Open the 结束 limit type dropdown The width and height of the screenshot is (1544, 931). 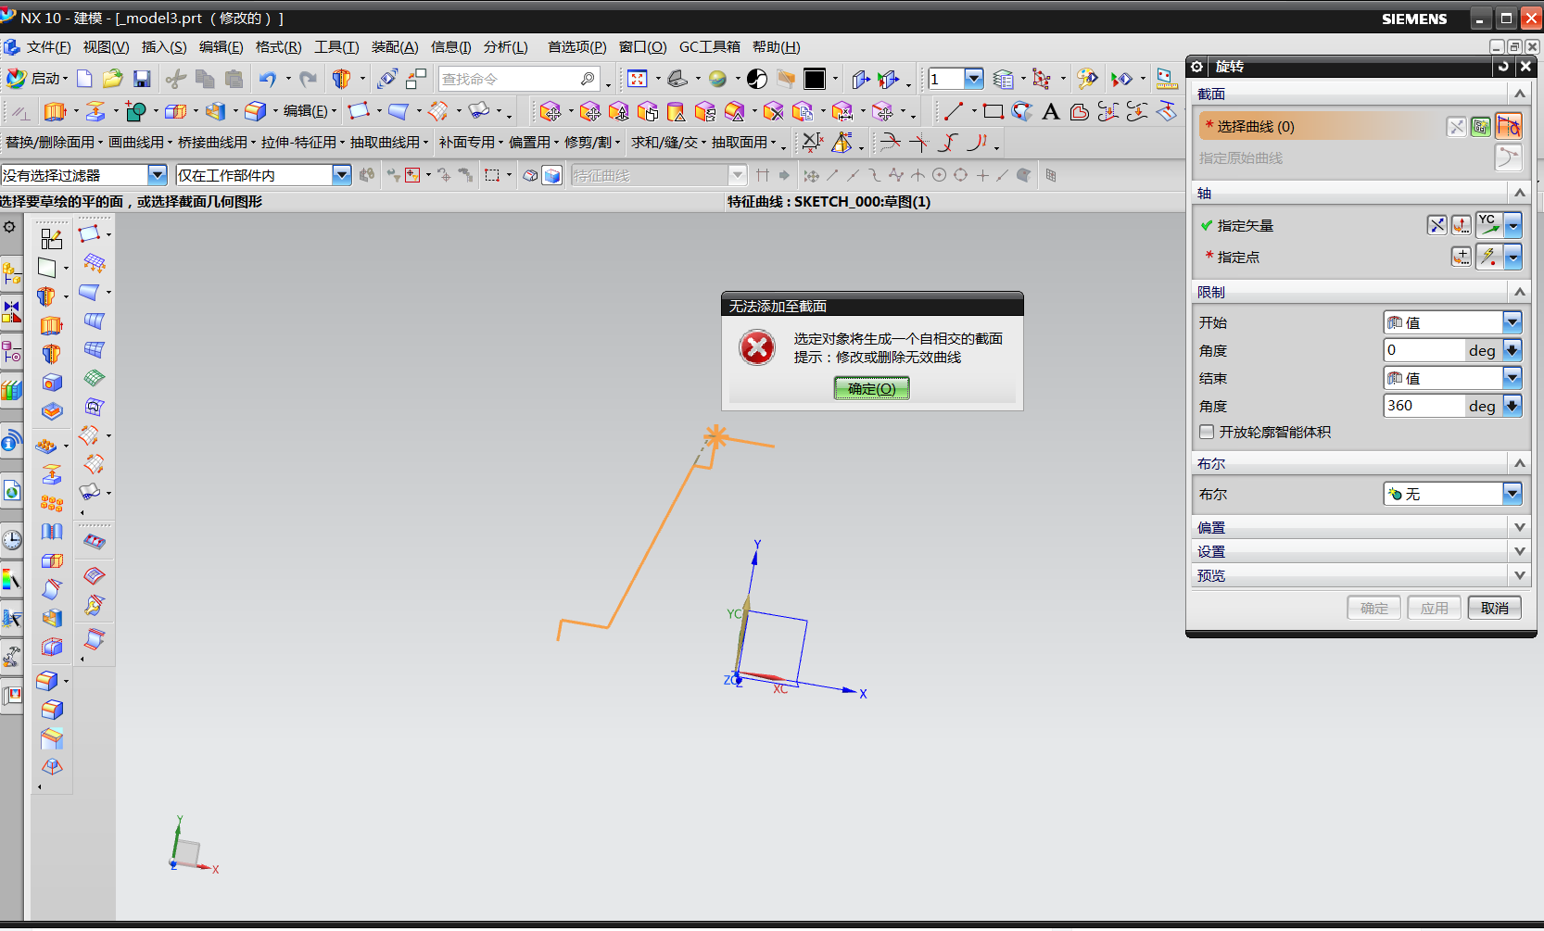pos(1512,378)
